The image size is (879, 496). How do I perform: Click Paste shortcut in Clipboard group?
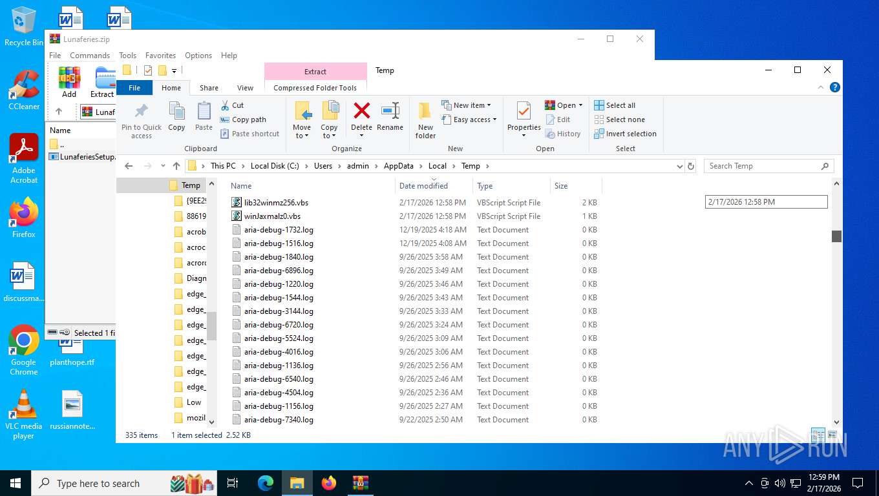[249, 134]
